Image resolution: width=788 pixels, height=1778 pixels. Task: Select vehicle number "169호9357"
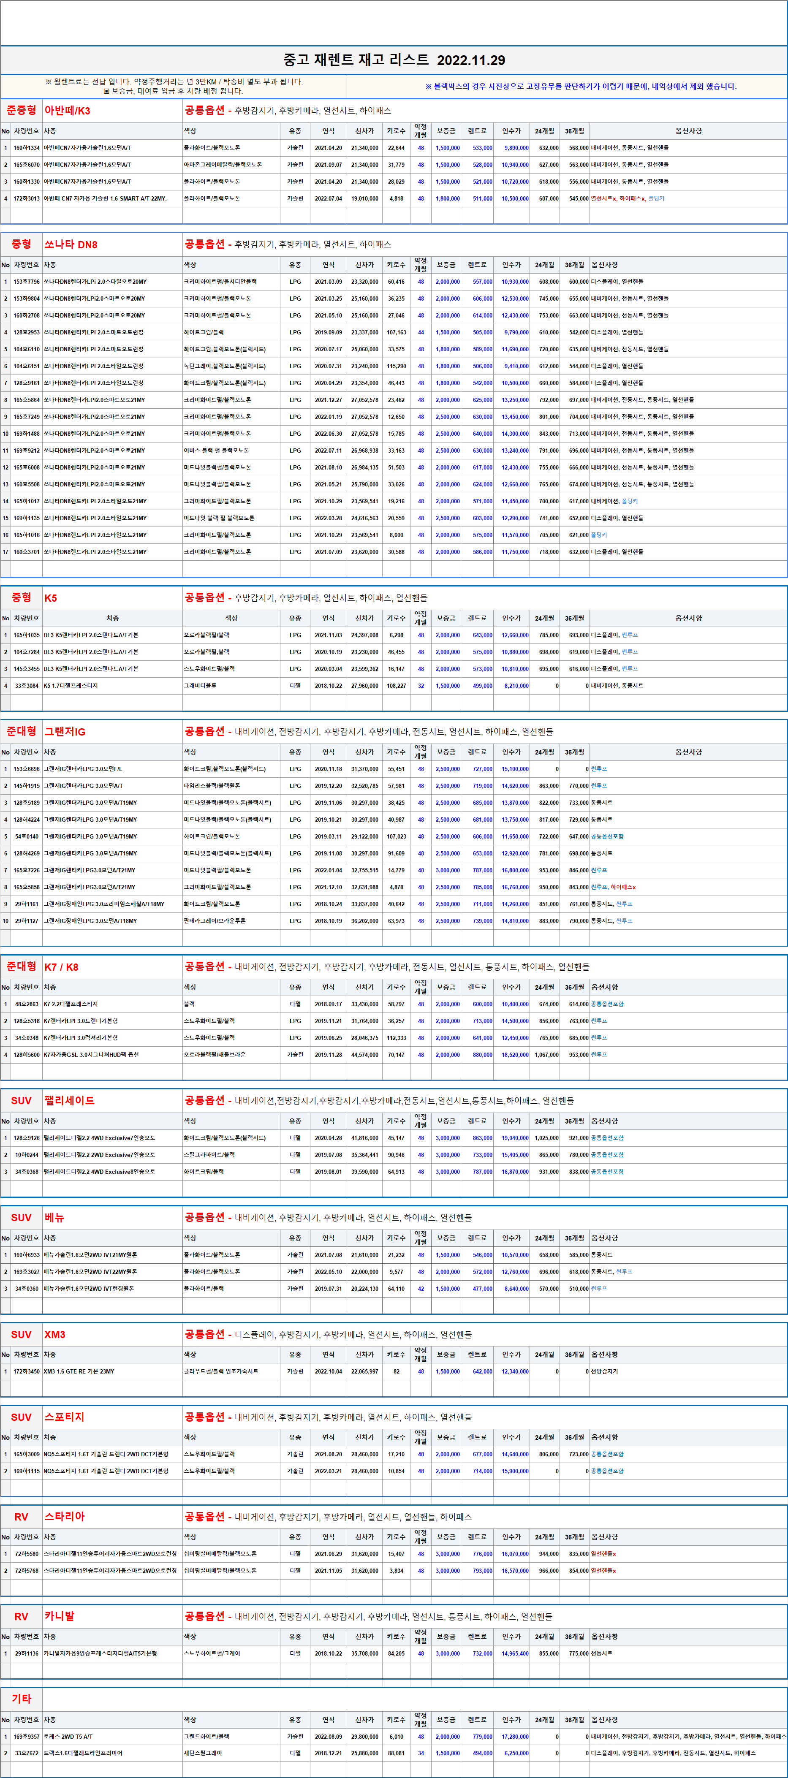point(26,1737)
